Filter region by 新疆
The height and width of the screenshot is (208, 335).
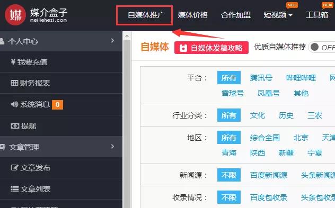point(286,153)
